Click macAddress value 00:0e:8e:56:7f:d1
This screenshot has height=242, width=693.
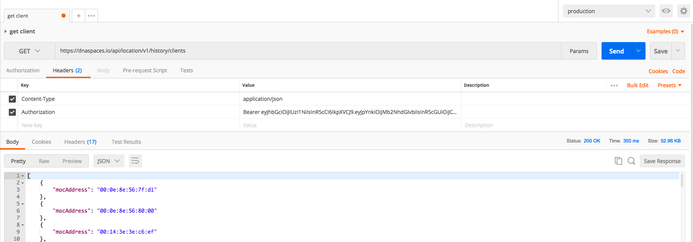point(127,190)
